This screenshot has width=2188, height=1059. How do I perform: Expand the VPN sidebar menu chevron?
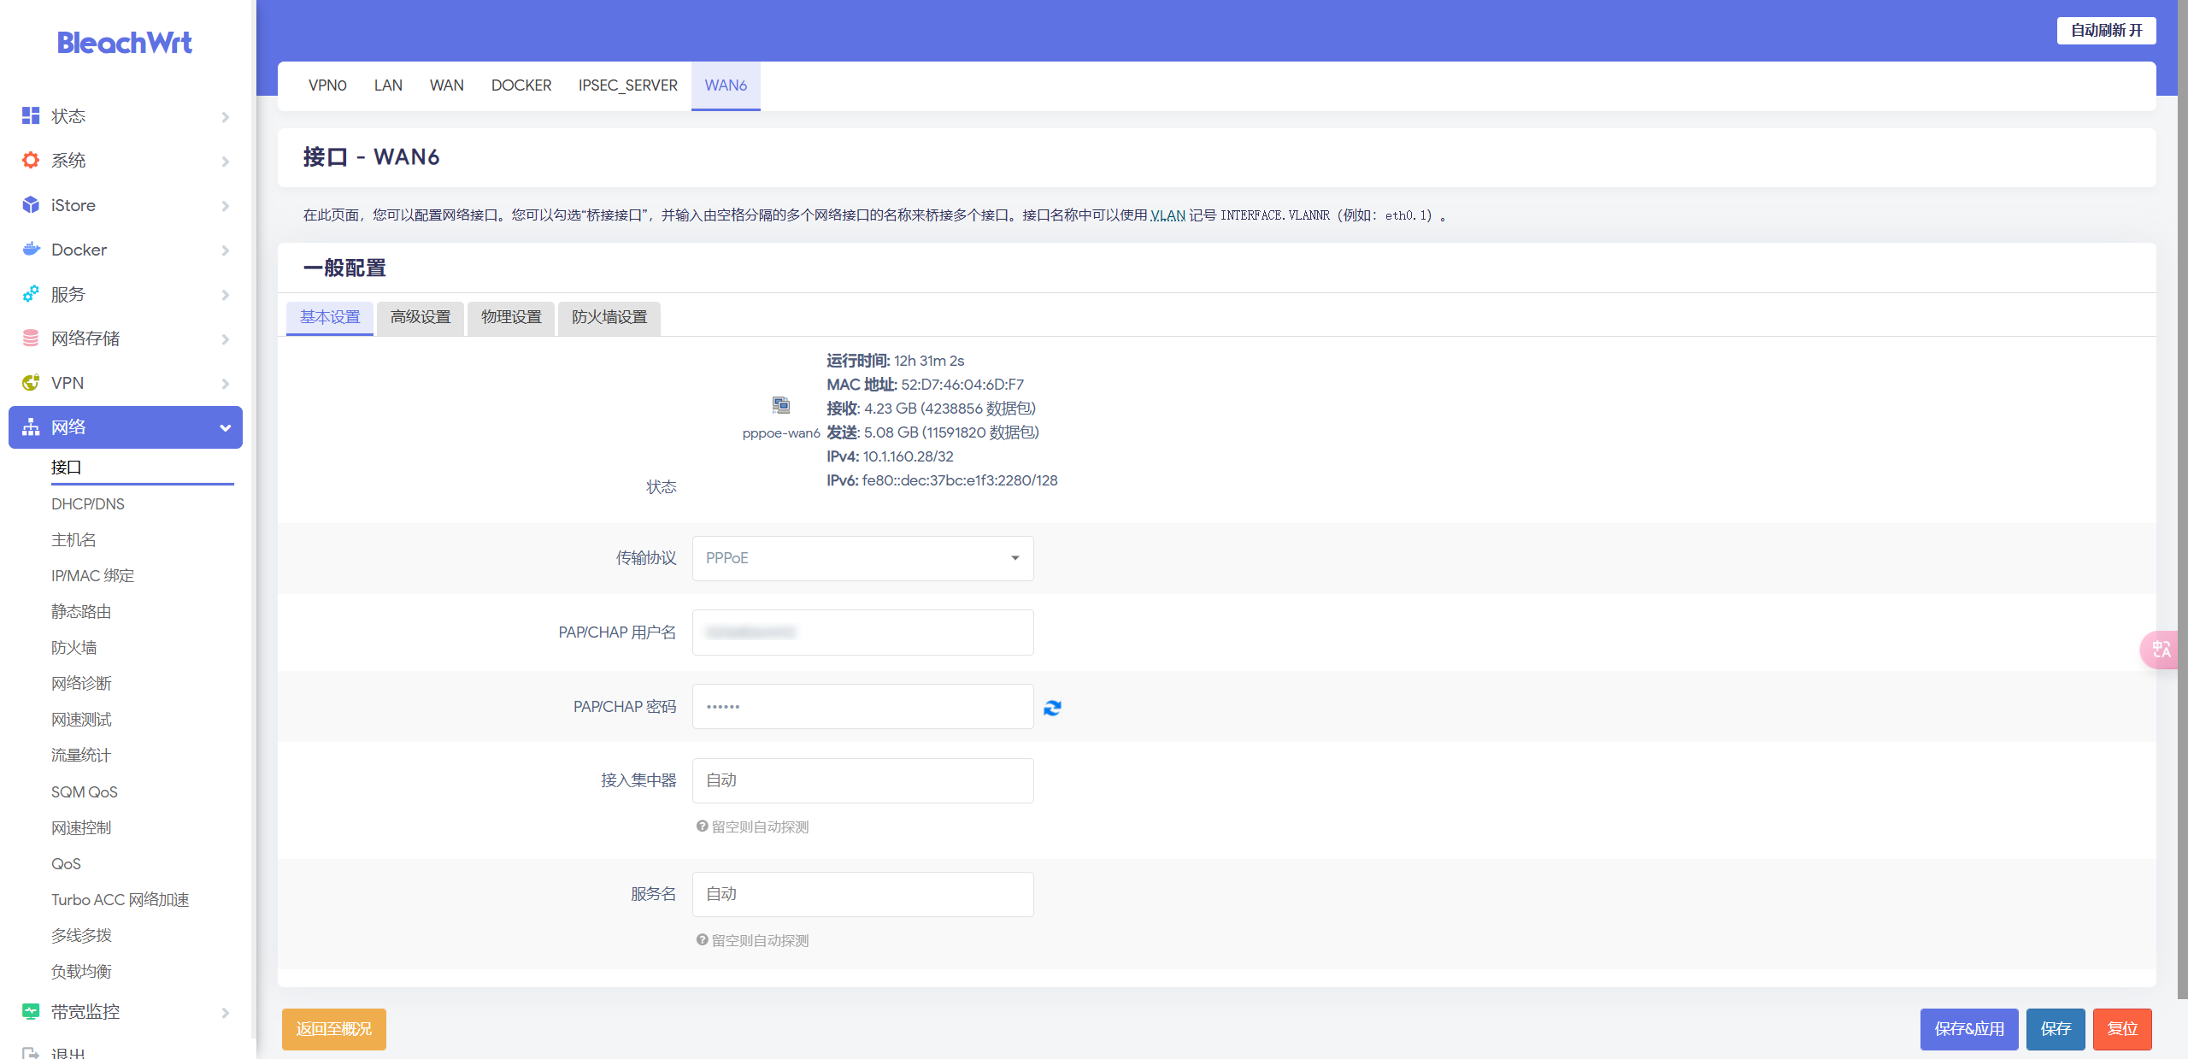(225, 383)
